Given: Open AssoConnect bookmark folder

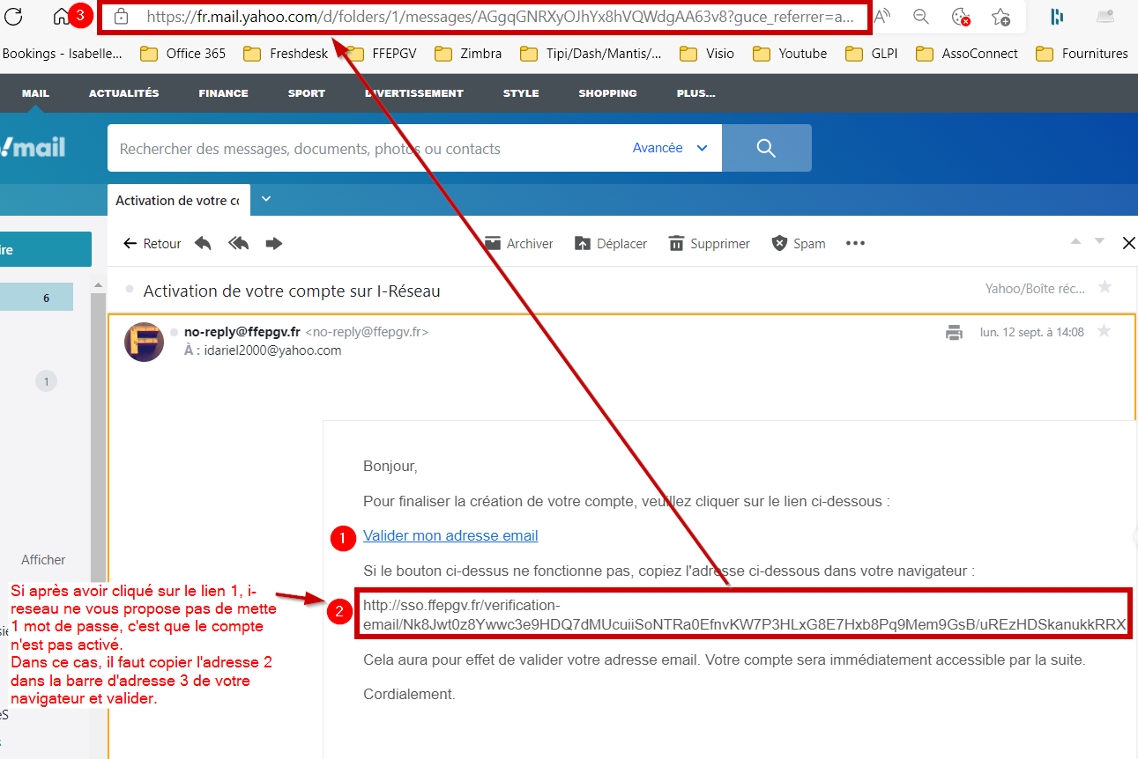Looking at the screenshot, I should (x=967, y=54).
